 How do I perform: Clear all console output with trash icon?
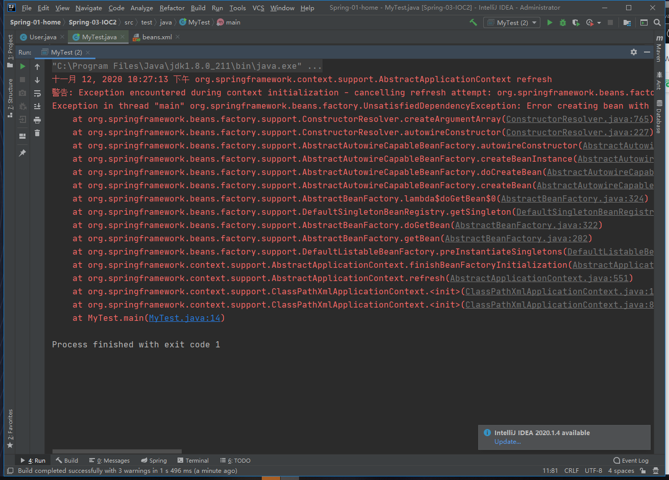(37, 133)
